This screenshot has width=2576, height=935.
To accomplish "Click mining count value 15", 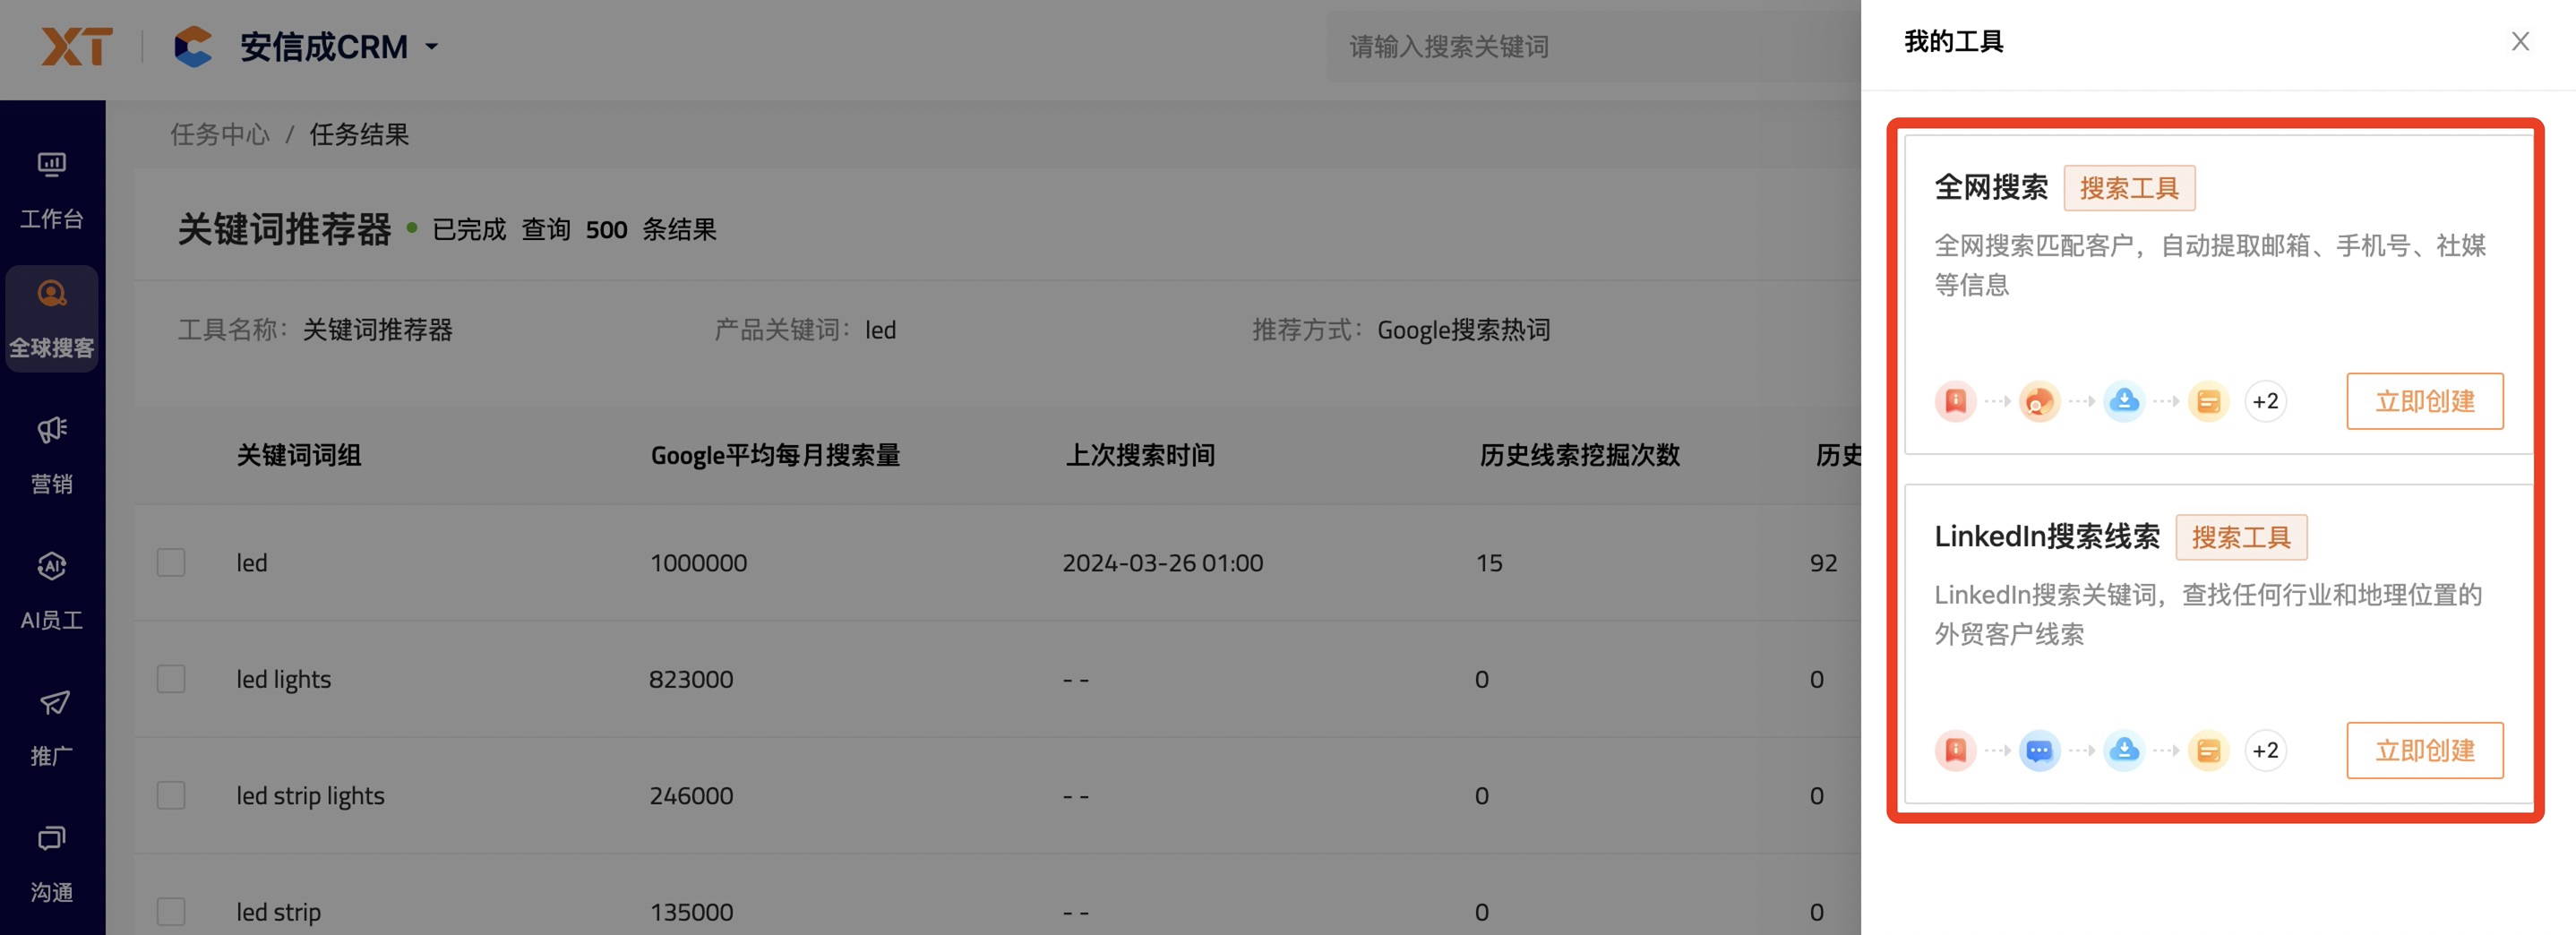I will (1489, 562).
